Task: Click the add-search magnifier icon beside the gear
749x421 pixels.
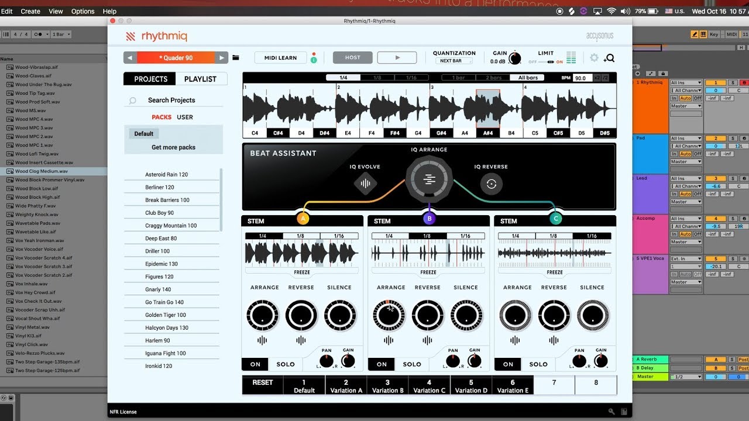Action: pyautogui.click(x=609, y=58)
